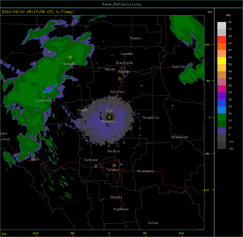243x237 pixels.
Task: Select the Limestone label
Action: click(43, 100)
